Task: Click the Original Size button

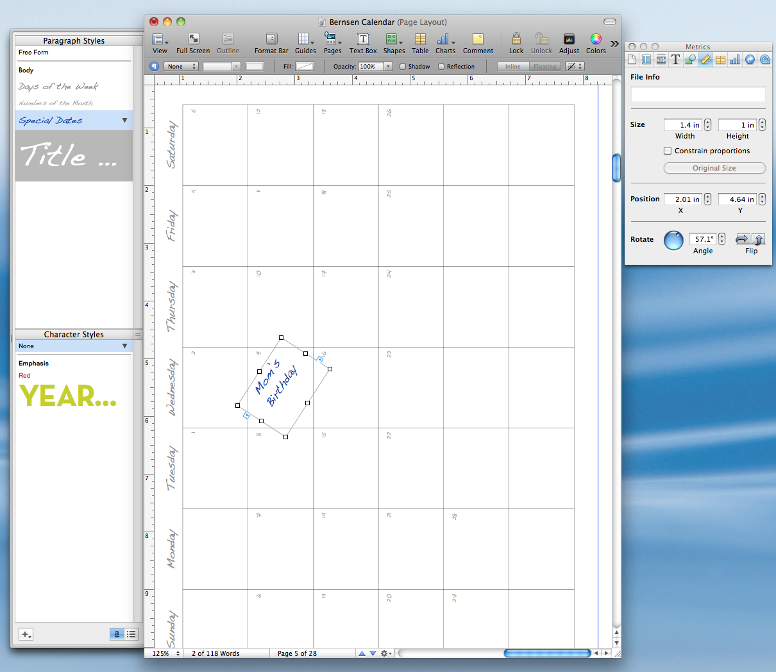Action: 714,168
